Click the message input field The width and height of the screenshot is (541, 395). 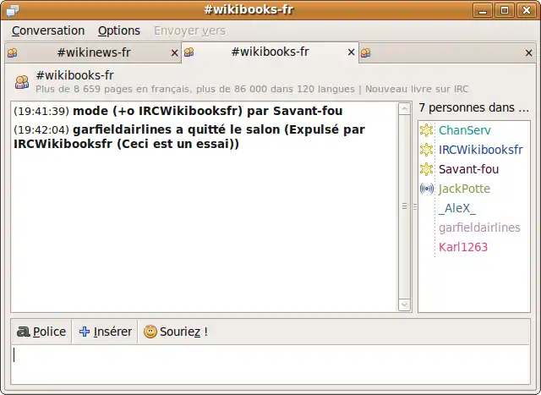coord(270,365)
